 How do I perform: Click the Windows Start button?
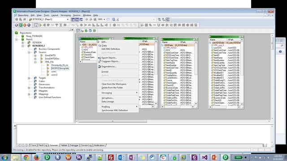[5, 157]
